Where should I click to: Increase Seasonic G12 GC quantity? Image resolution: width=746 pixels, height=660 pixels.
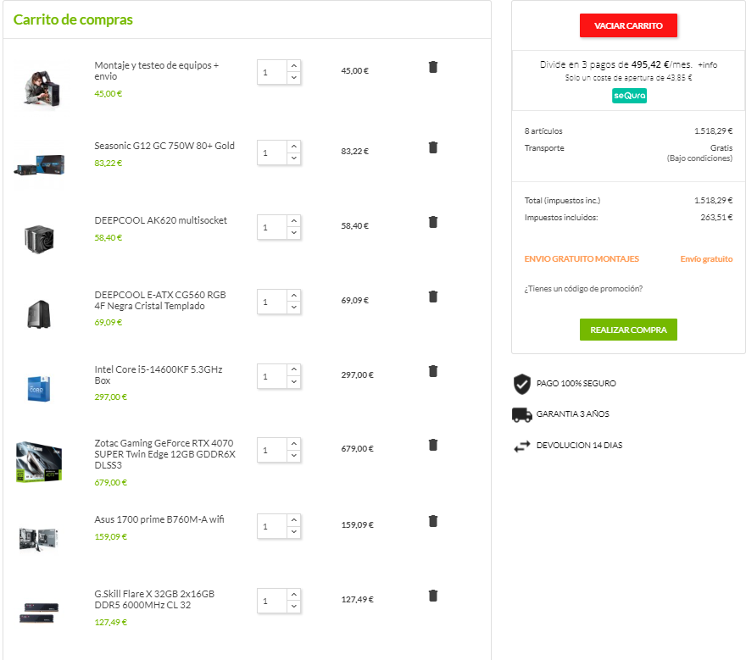[294, 147]
